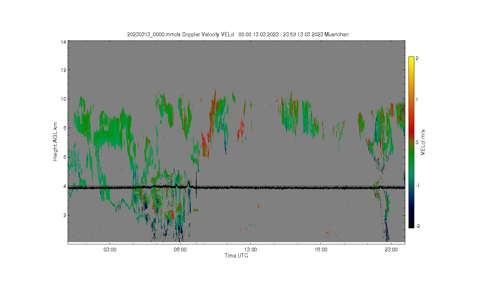Click the colorbar tick label '-1'
481x289 pixels.
coord(418,185)
